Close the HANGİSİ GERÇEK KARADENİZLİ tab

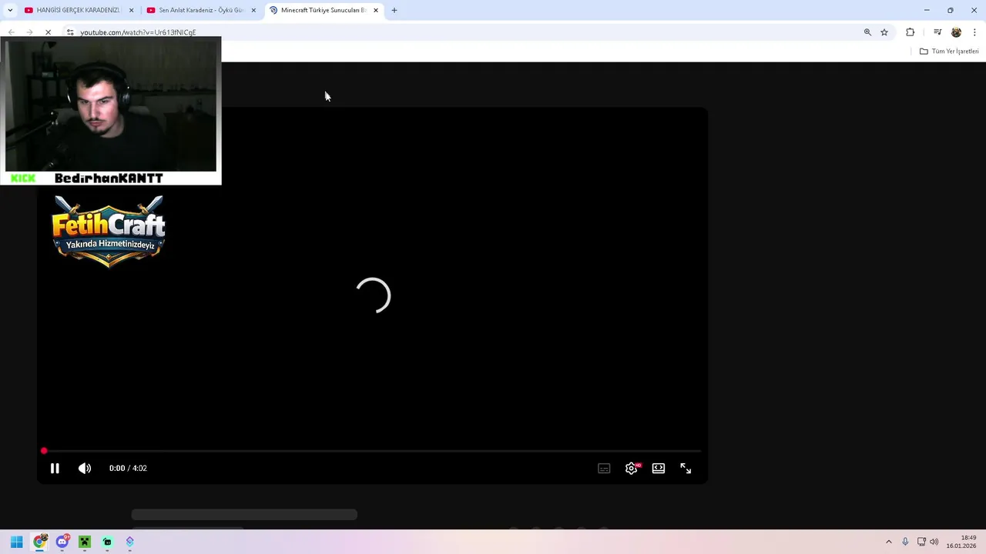[x=131, y=10]
